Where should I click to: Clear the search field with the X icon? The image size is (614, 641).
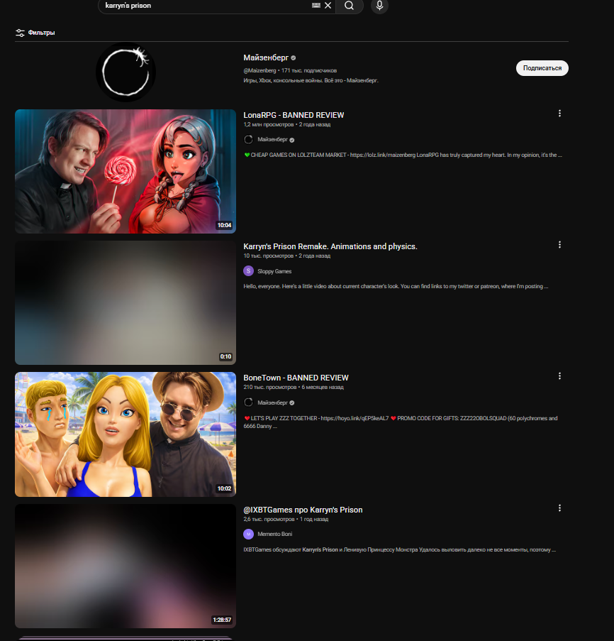tap(328, 6)
